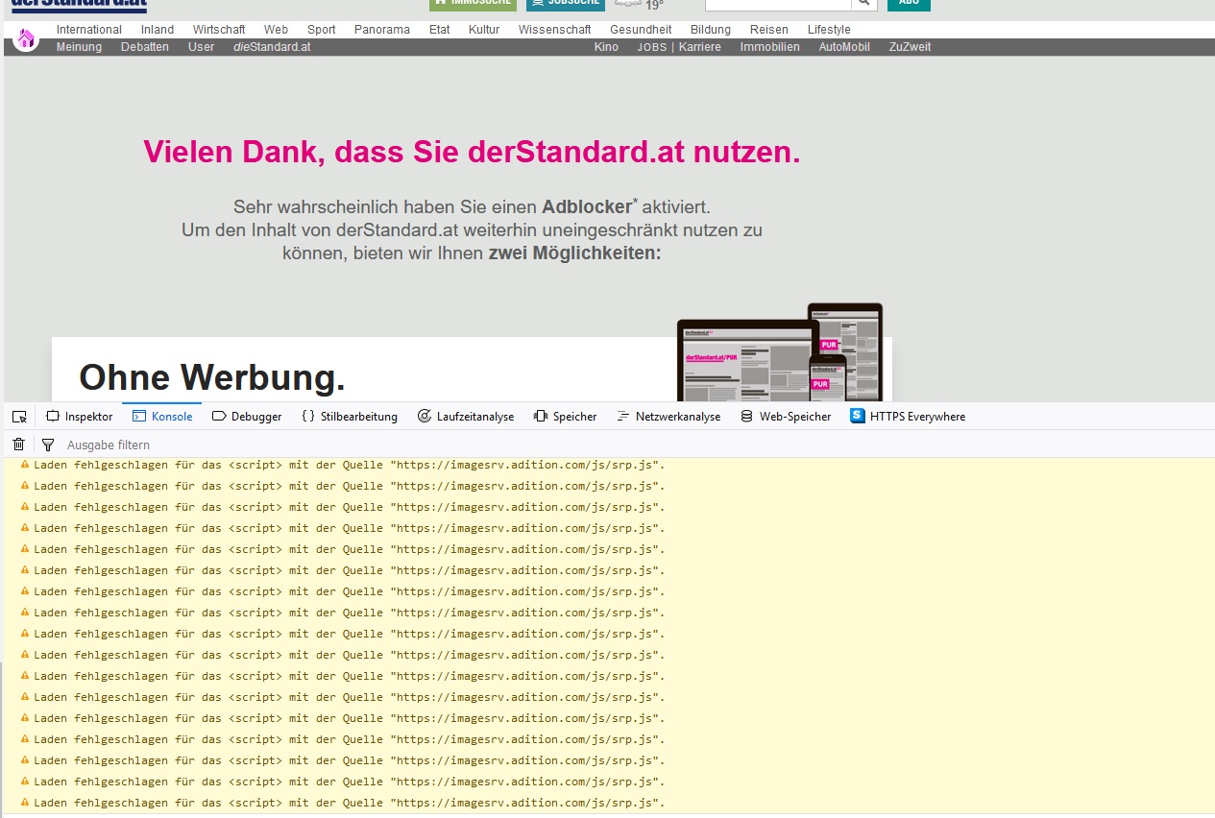The image size is (1215, 818).
Task: Click the 'Ohne Werbung.' heading
Action: point(212,378)
